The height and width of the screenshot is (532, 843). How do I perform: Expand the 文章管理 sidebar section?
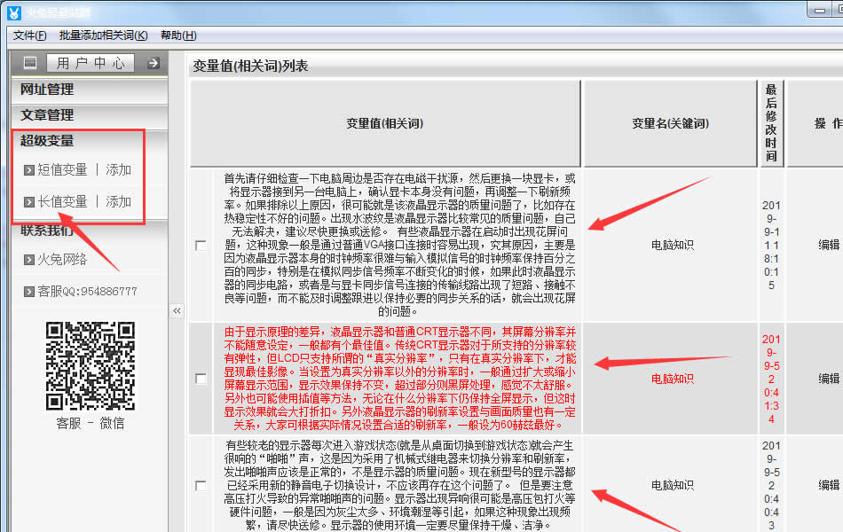pyautogui.click(x=48, y=115)
